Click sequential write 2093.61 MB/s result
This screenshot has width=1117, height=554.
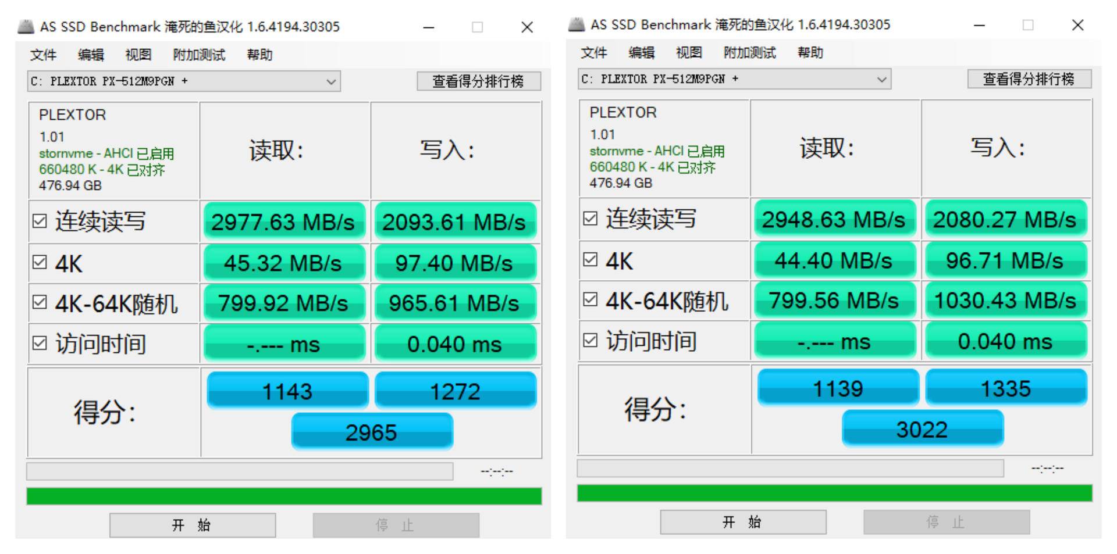click(455, 221)
